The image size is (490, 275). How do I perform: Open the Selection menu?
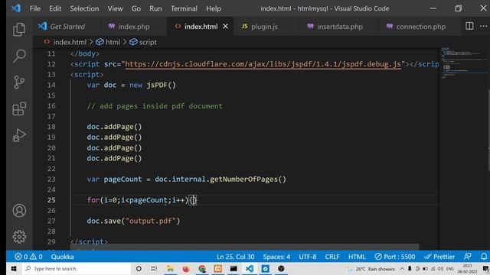point(84,8)
